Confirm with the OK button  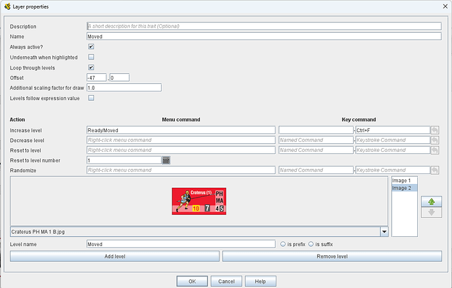click(x=192, y=281)
